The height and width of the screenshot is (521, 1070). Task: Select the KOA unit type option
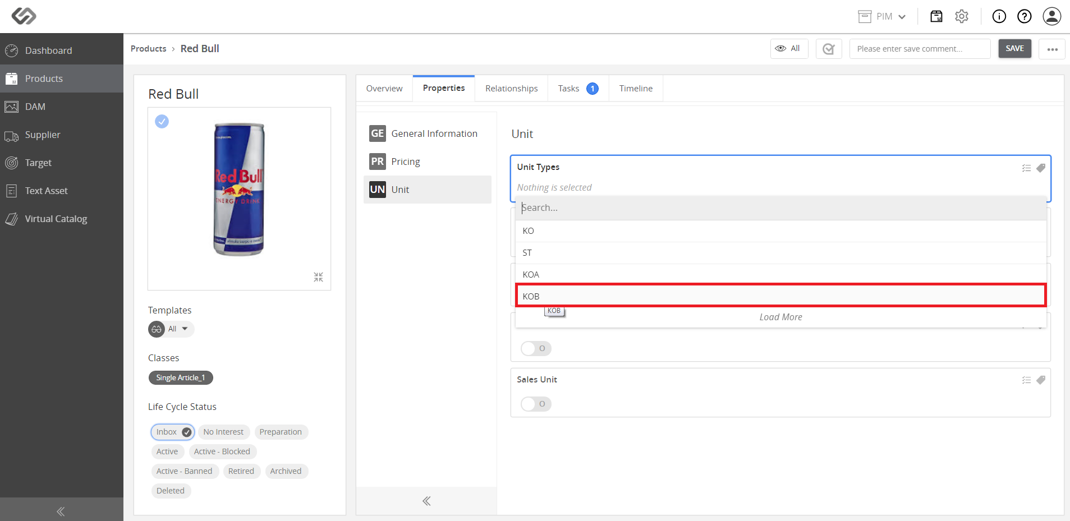[781, 275]
